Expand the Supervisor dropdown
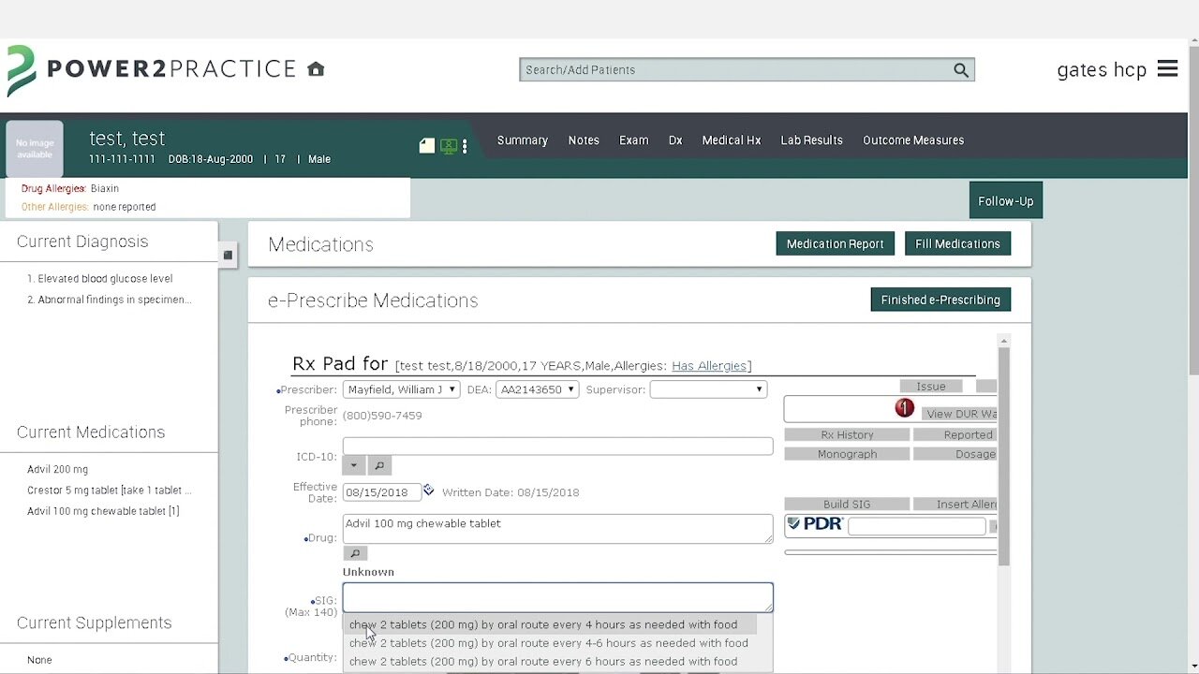Screen dimensions: 1199x674 [708, 389]
